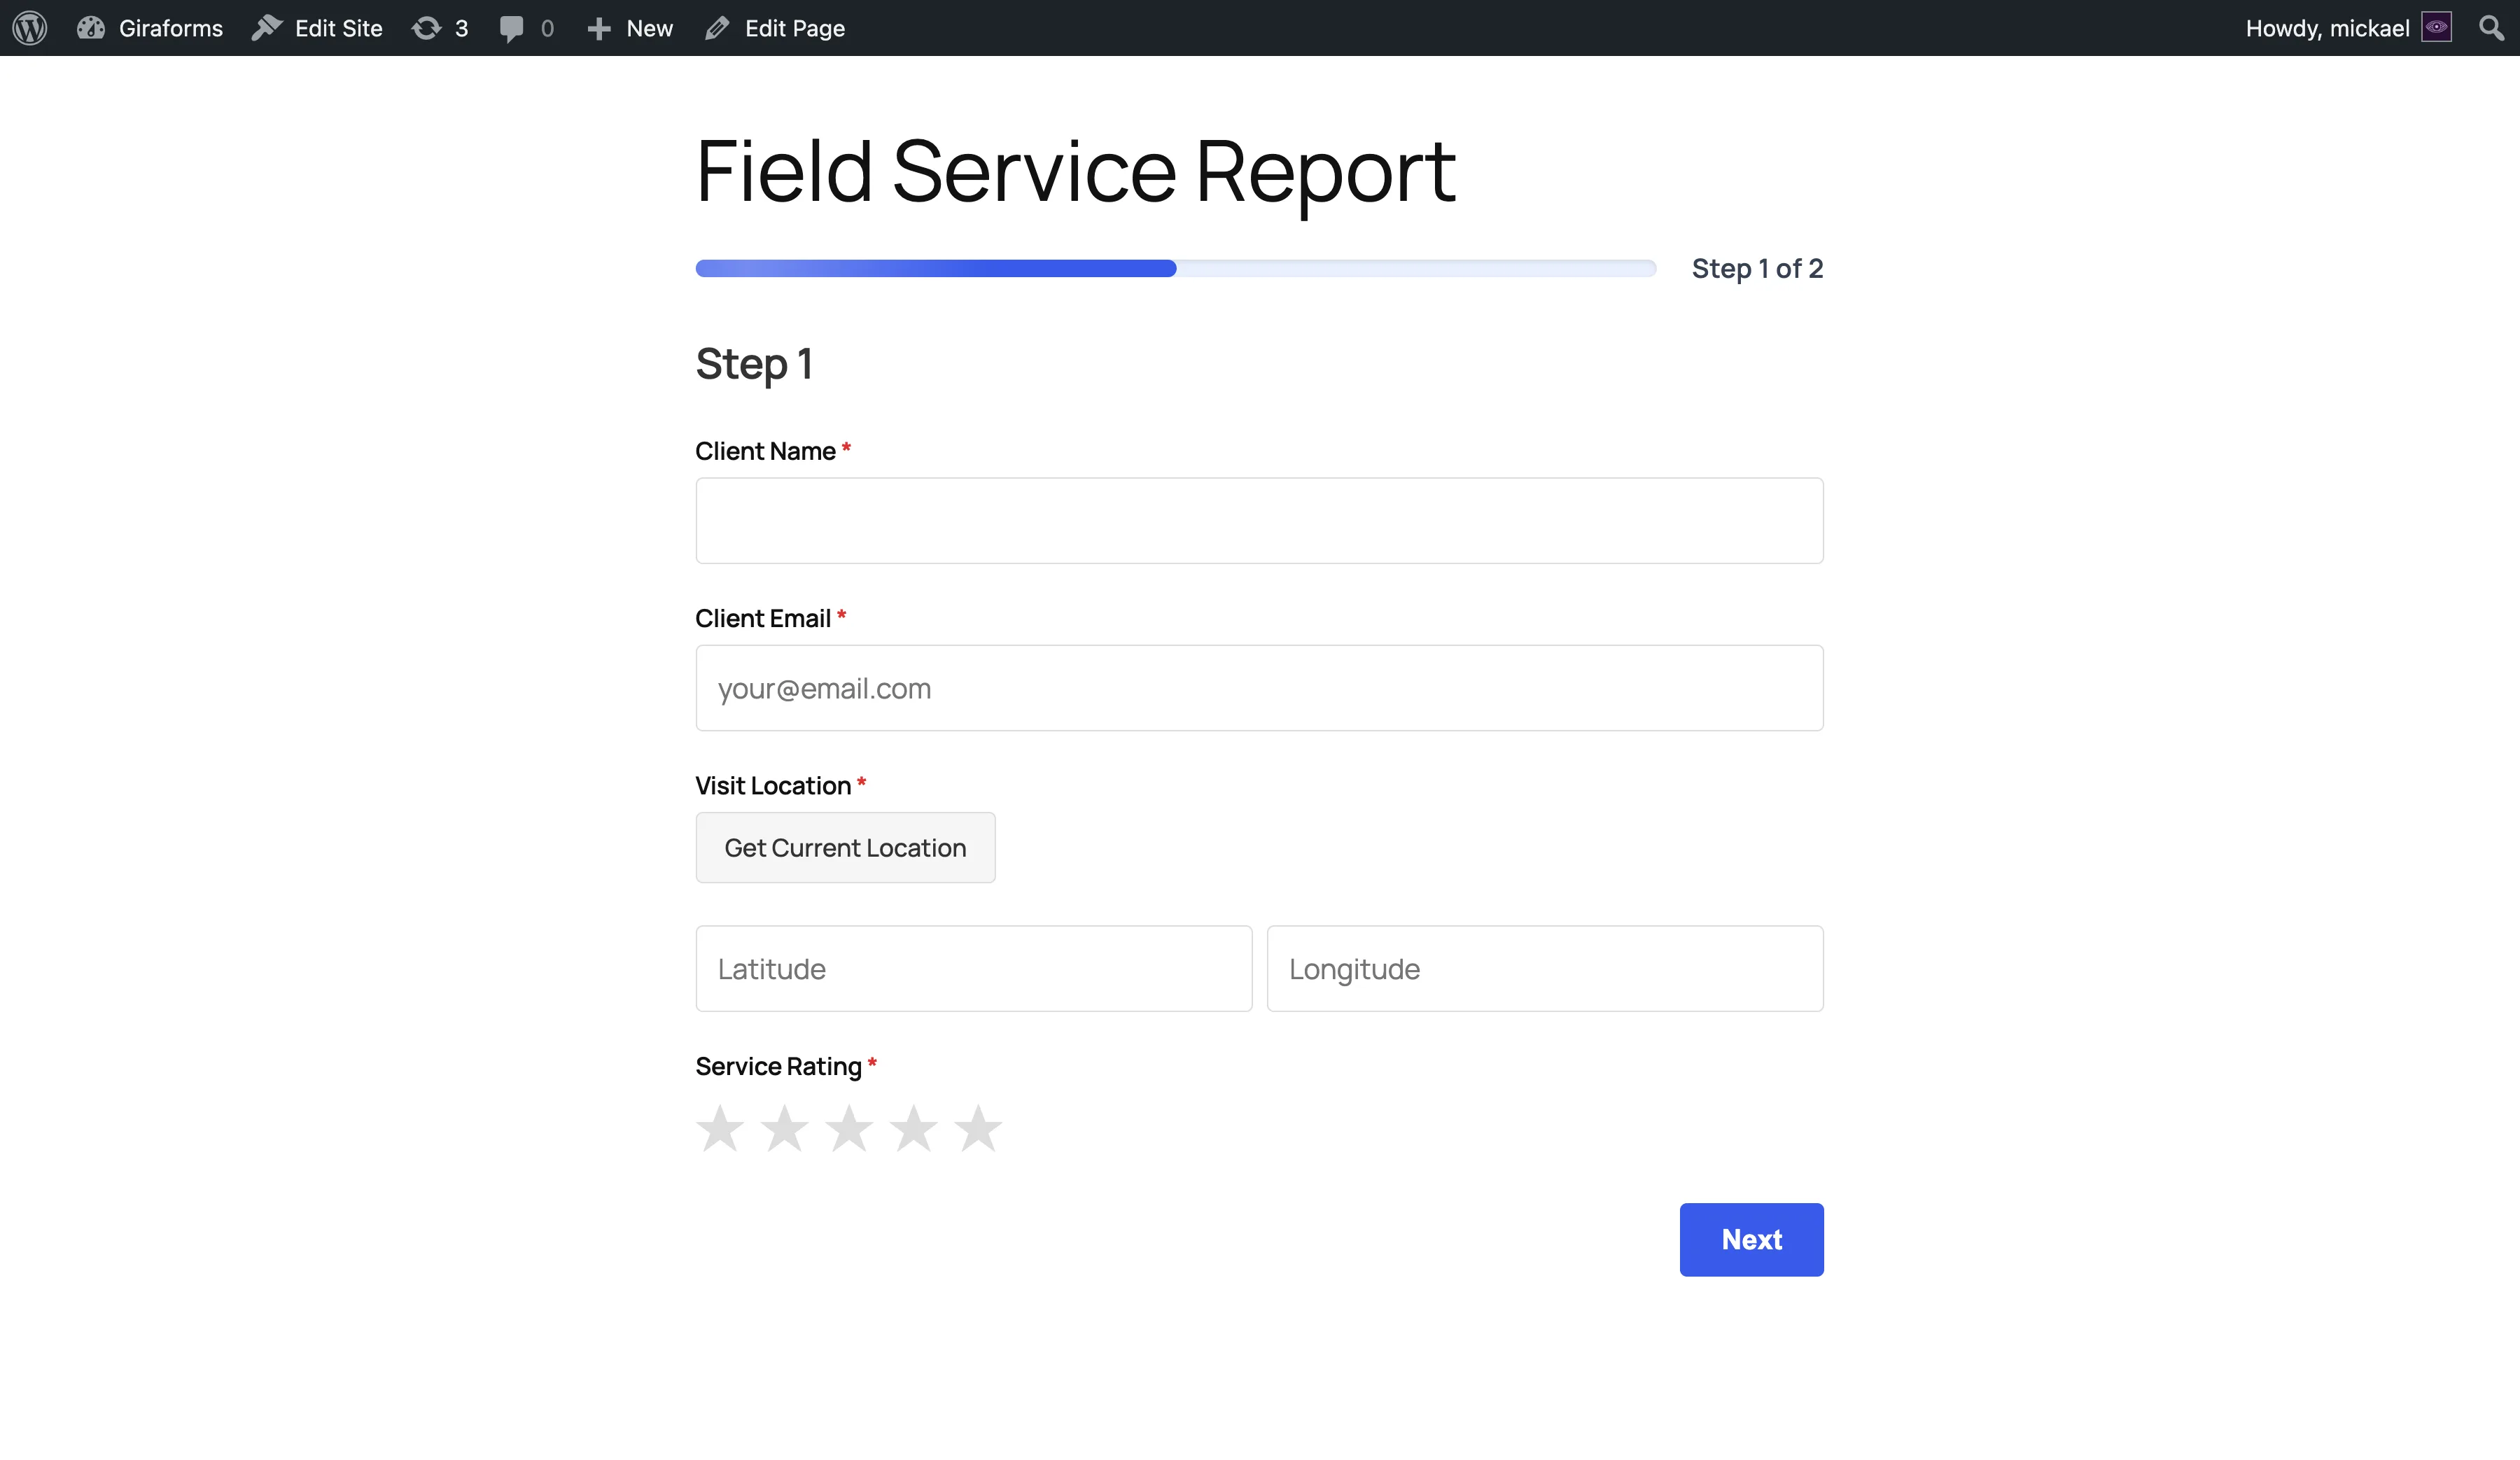
Task: Click the Client Name input field
Action: click(1258, 520)
